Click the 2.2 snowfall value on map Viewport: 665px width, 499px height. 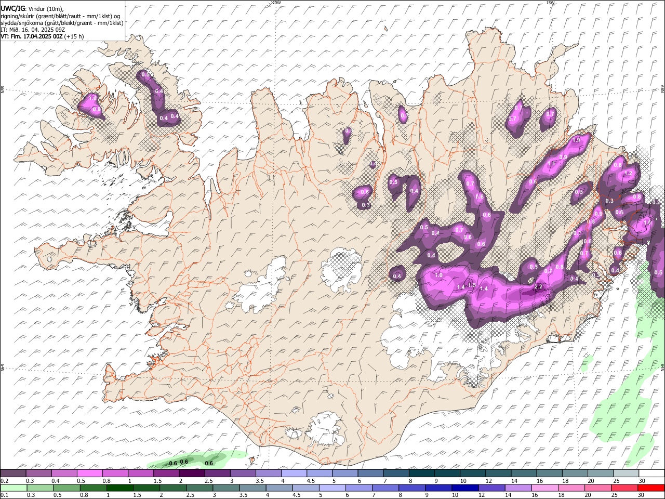click(x=538, y=286)
